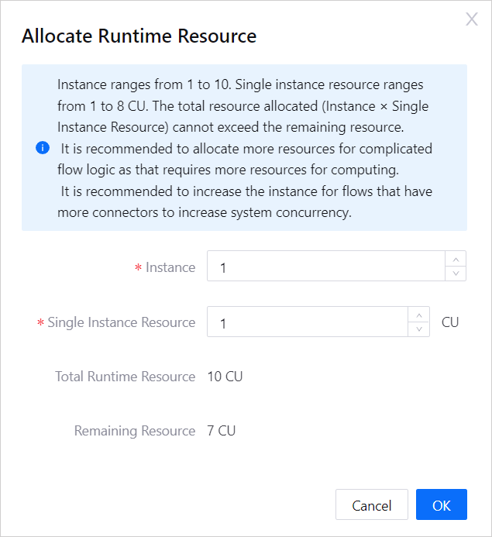Decrease the Instance value with the down arrow
The image size is (492, 537).
tap(456, 273)
